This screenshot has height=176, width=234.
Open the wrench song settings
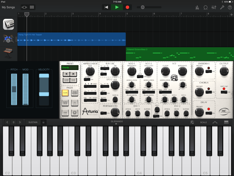222,7
